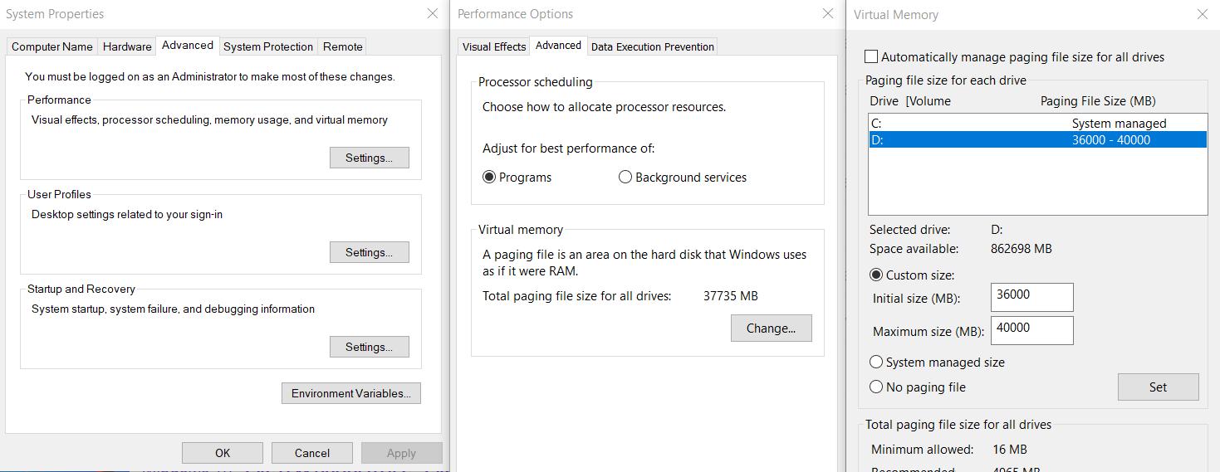
Task: Choose the No paging file option
Action: pyautogui.click(x=876, y=387)
